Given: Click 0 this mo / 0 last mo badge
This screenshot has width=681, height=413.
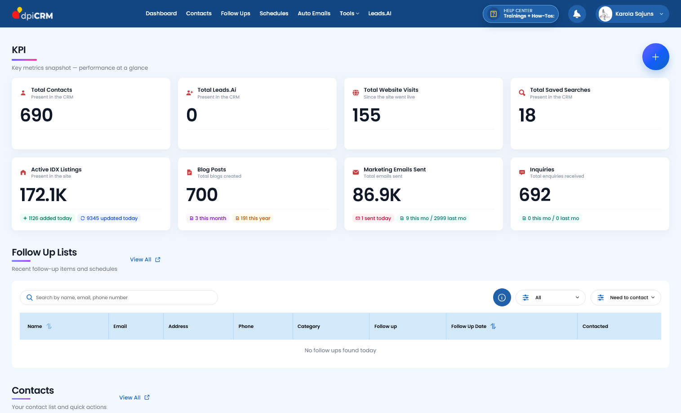Looking at the screenshot, I should click(551, 218).
